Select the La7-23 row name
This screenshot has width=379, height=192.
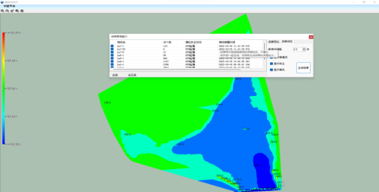tap(121, 49)
